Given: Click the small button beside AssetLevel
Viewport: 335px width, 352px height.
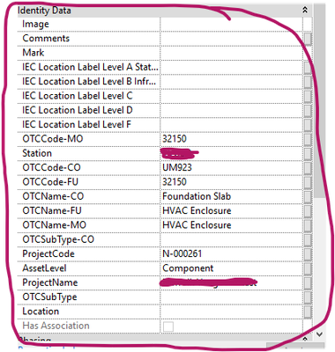Looking at the screenshot, I should pyautogui.click(x=308, y=268).
